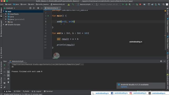
Task: Open the MainActivityKt run configuration dropdown
Action: (x=85, y=4)
